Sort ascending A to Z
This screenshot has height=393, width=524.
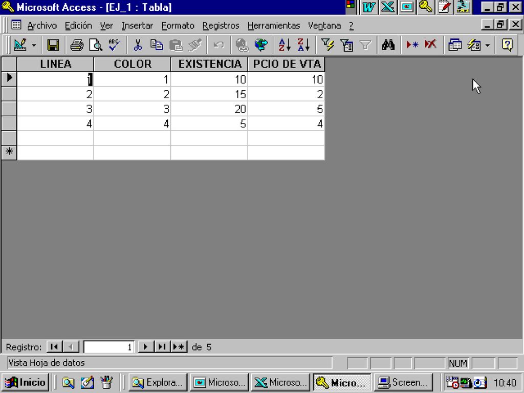point(285,45)
